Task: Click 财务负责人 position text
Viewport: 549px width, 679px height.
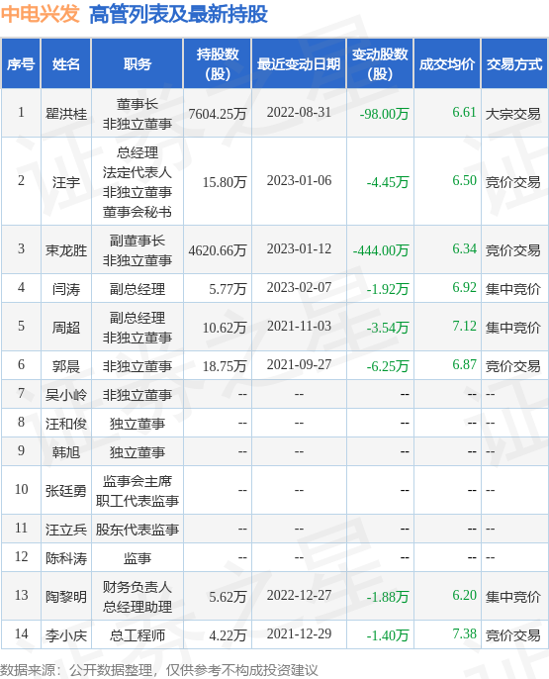Action: (x=137, y=587)
